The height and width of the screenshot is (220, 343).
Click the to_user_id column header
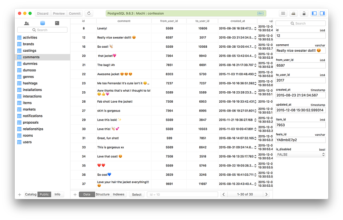pyautogui.click(x=202, y=21)
